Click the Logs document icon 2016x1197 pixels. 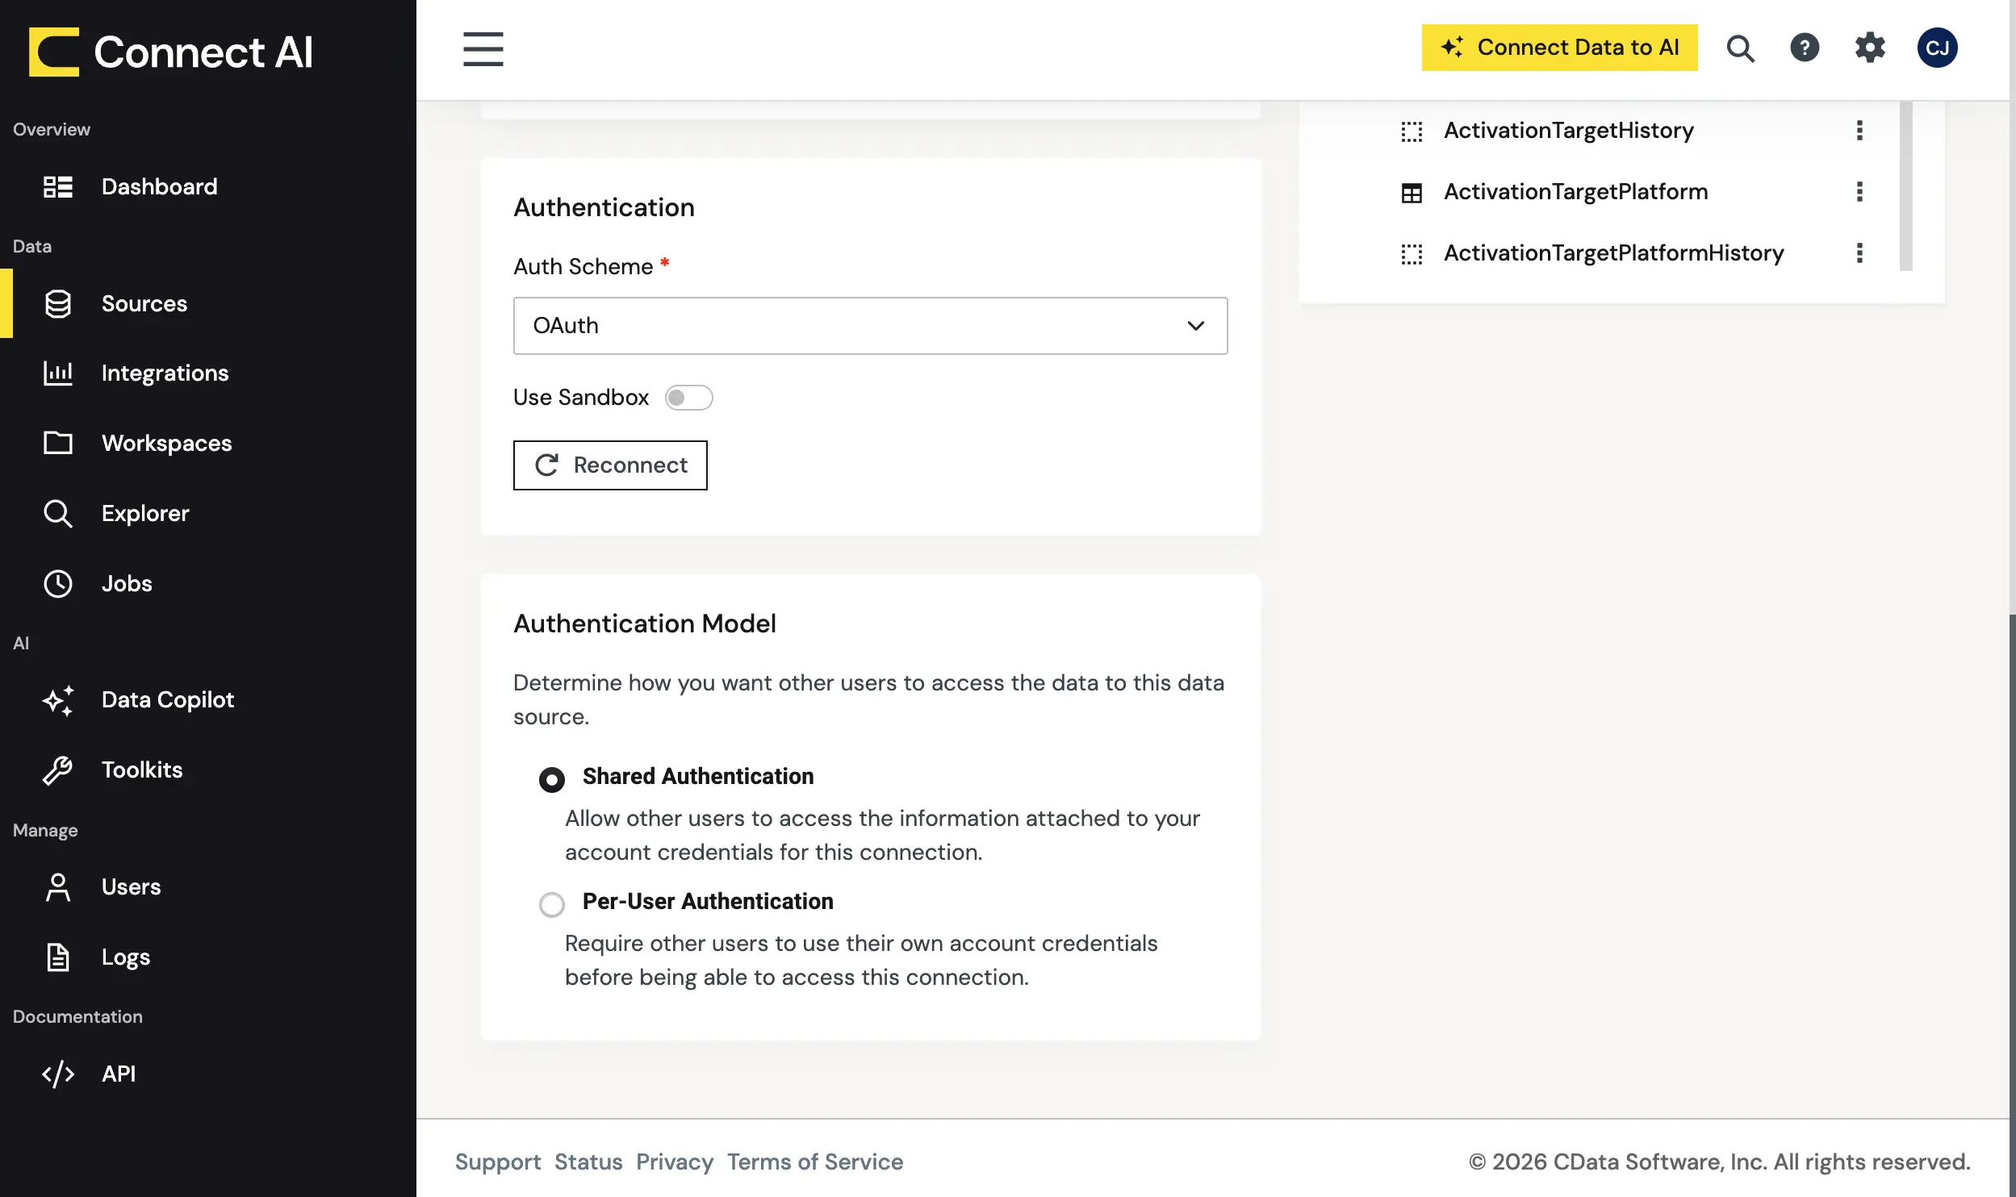[x=58, y=957]
